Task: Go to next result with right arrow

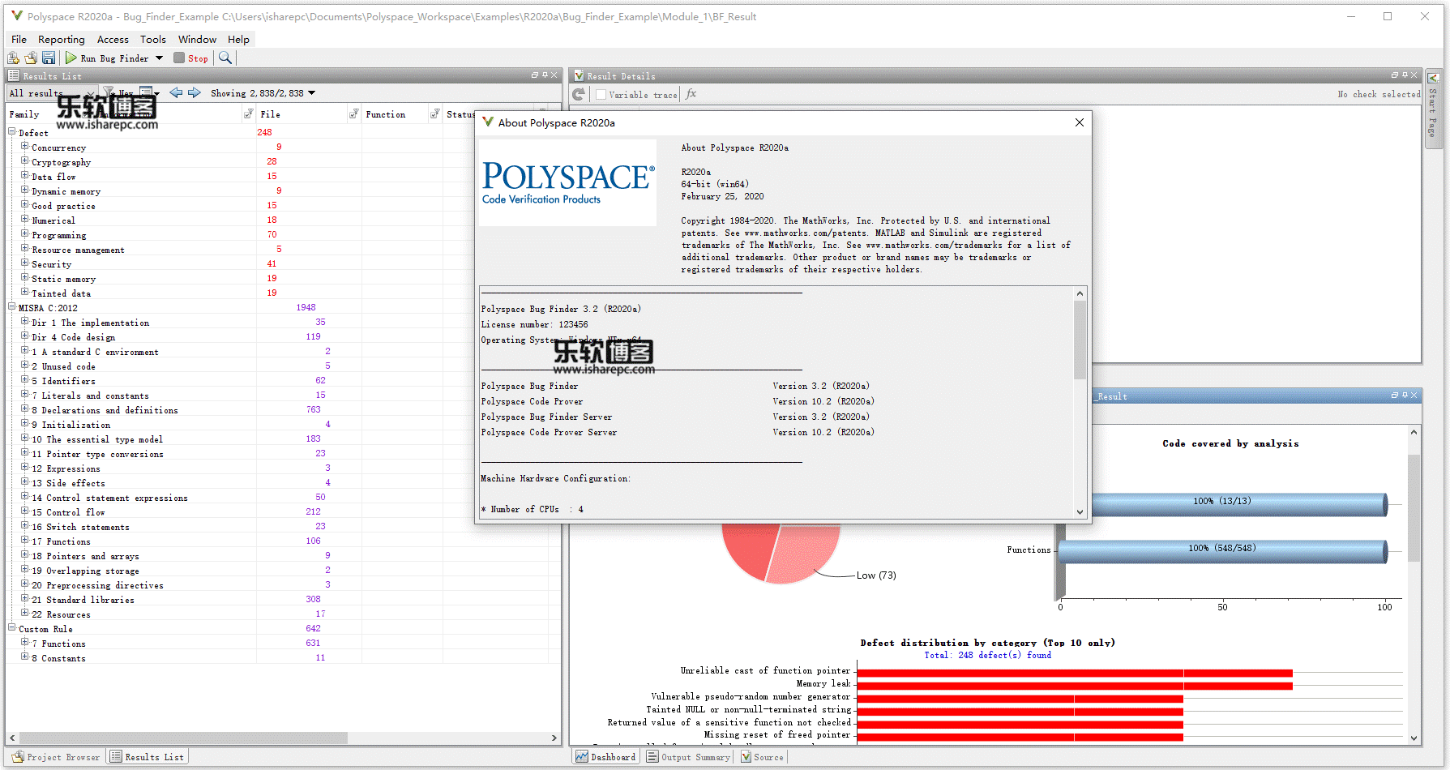Action: (x=195, y=93)
